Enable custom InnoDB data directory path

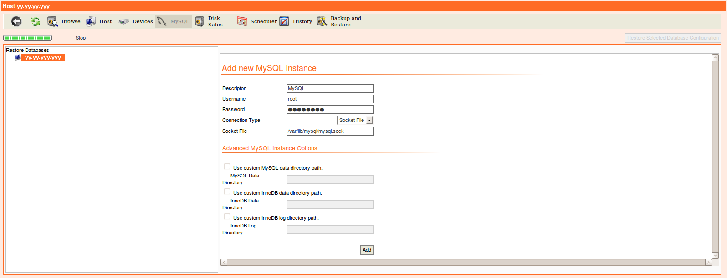tap(227, 192)
